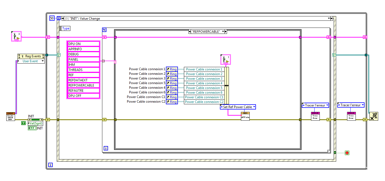Image resolution: width=385 pixels, height=181 pixels.
Task: Expand the event case selector dropdown arrow
Action: pyautogui.click(x=329, y=19)
